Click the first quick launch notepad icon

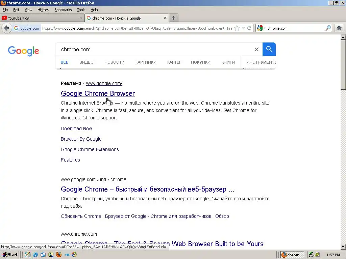pyautogui.click(x=28, y=255)
